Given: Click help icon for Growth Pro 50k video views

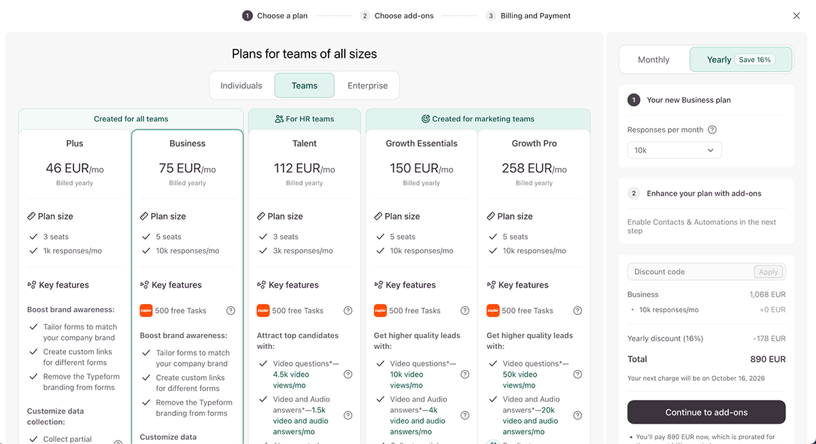Looking at the screenshot, I should pyautogui.click(x=577, y=375).
